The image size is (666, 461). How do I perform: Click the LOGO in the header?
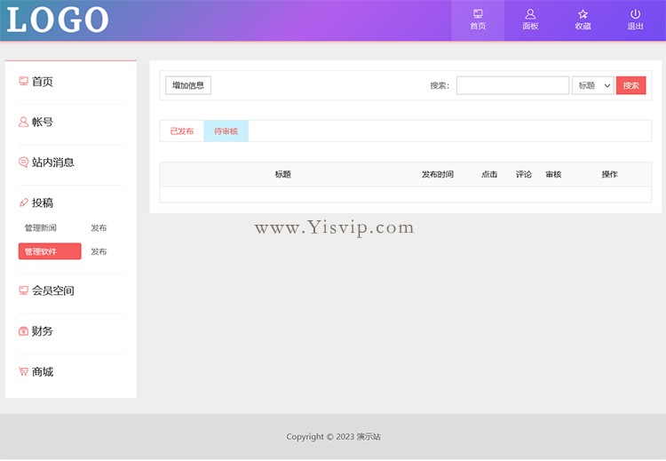[58, 20]
